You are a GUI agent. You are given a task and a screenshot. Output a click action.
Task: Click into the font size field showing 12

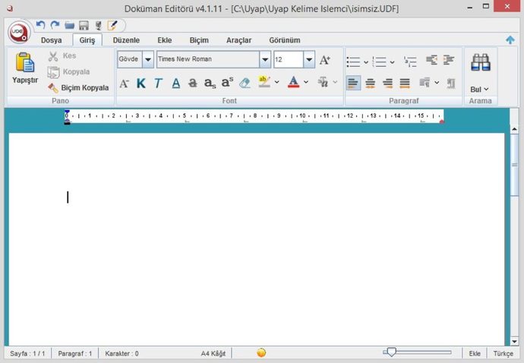click(x=289, y=59)
